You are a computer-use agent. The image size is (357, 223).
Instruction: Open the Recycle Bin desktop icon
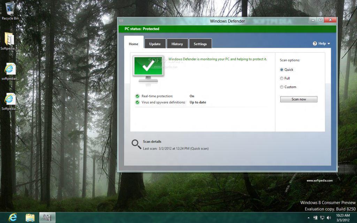pyautogui.click(x=10, y=11)
